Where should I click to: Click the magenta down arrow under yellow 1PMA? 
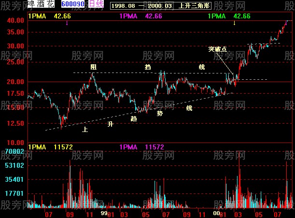67,23
